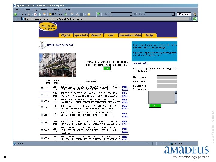Click the green Go arrow beside address bar
This screenshot has width=216, height=162.
tap(195, 19)
